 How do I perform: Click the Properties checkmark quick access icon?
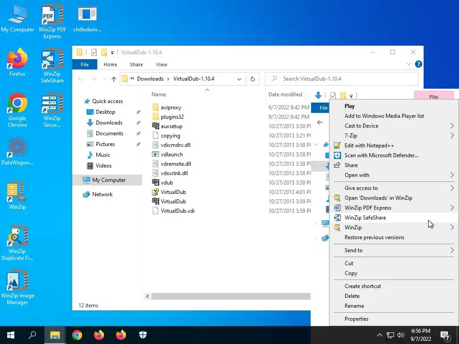point(94,53)
